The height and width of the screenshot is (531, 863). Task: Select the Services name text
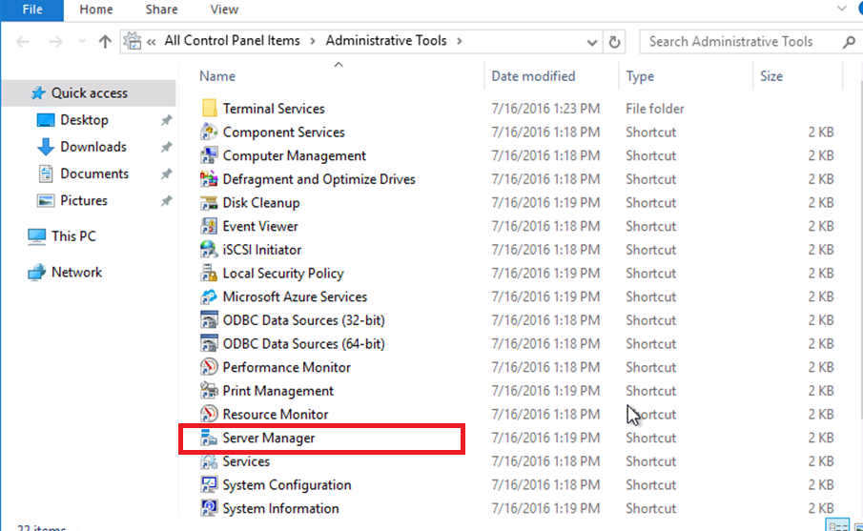246,461
